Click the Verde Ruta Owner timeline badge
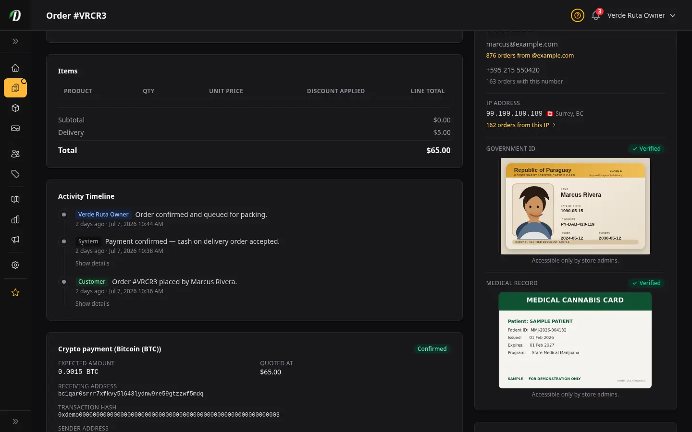The image size is (692, 432). point(103,215)
